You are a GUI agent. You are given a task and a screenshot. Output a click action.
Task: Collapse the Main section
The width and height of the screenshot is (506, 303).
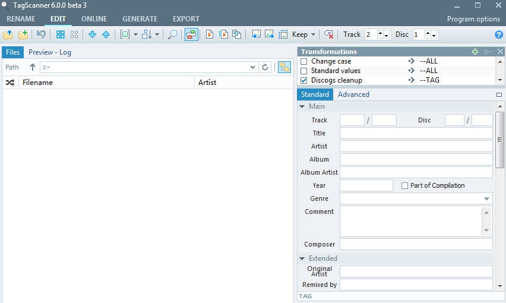pyautogui.click(x=302, y=106)
